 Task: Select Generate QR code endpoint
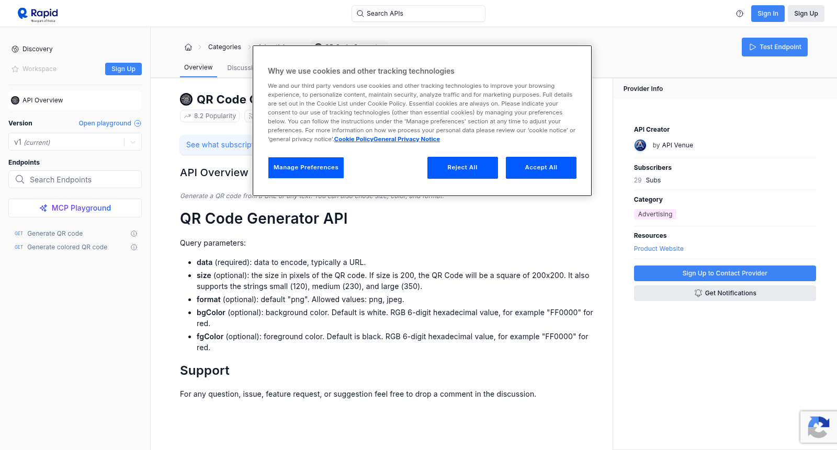(x=55, y=234)
